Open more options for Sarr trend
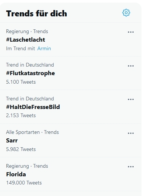143x196 pixels. point(131,133)
